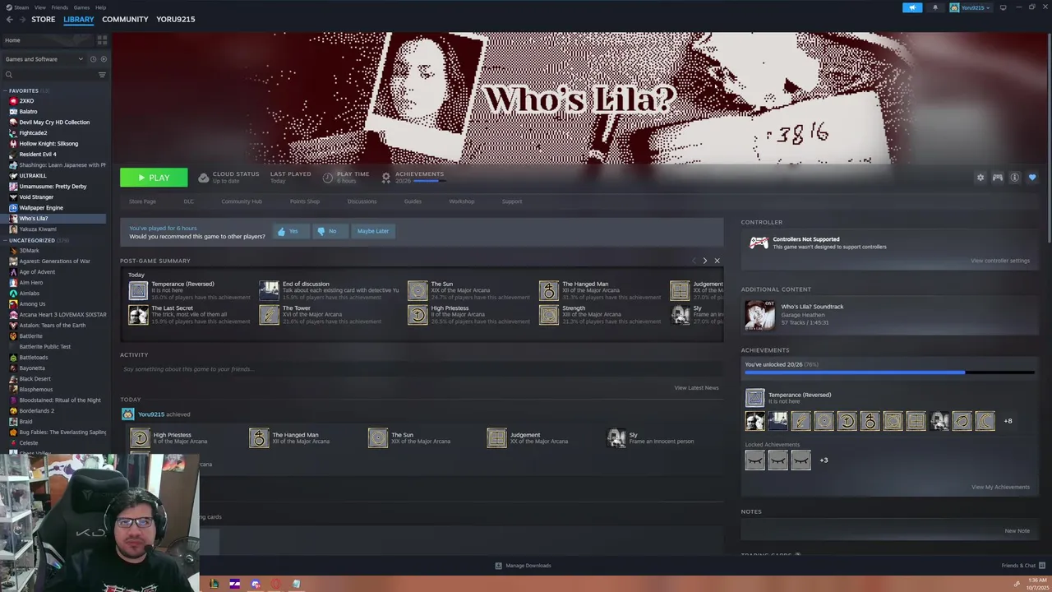Viewport: 1052px width, 592px height.
Task: Collapse the FAVORITES category
Action: [x=5, y=90]
